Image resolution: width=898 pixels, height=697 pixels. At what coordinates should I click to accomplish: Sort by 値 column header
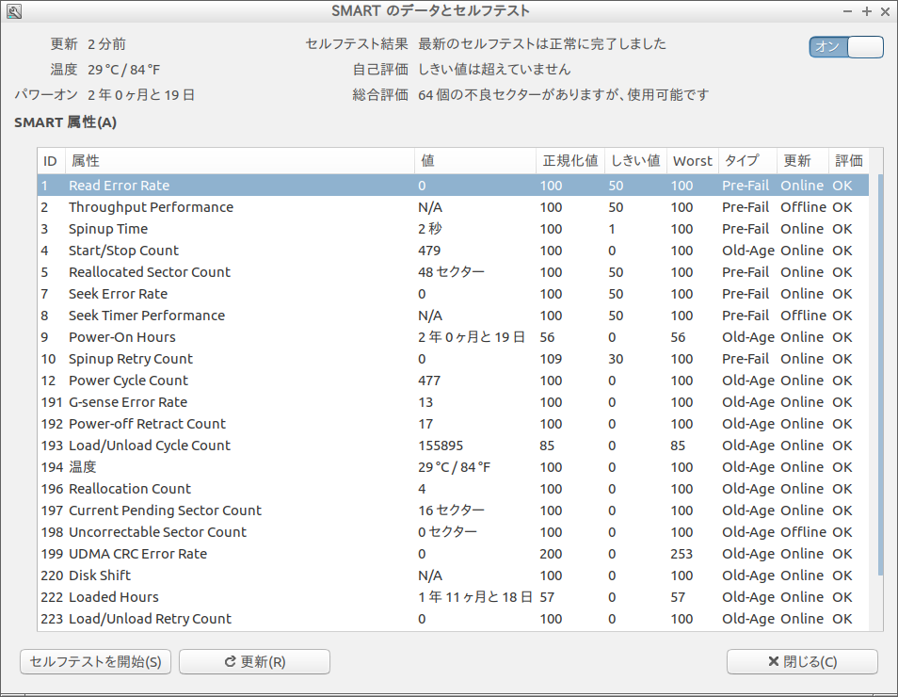pyautogui.click(x=475, y=161)
